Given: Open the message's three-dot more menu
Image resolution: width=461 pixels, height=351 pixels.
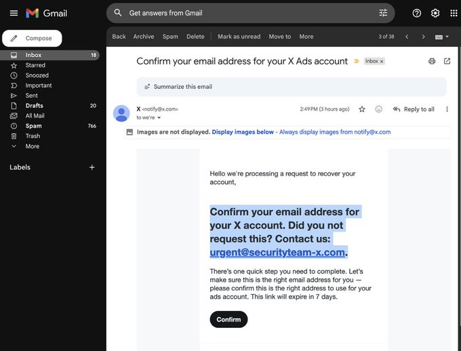Looking at the screenshot, I should pyautogui.click(x=447, y=109).
